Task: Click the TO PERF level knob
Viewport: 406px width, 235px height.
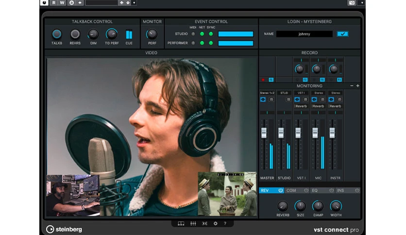Action: coord(112,34)
